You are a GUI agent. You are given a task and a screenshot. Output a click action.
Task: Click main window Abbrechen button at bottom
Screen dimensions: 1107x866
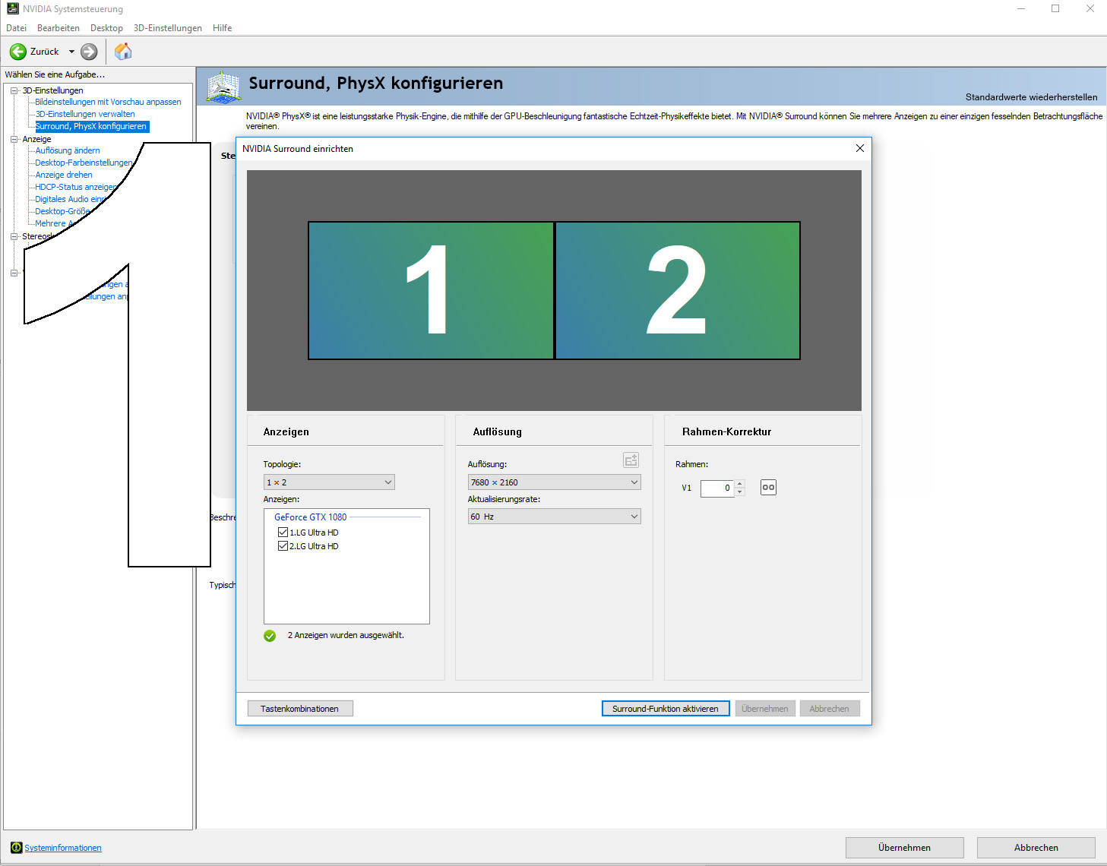1036,848
